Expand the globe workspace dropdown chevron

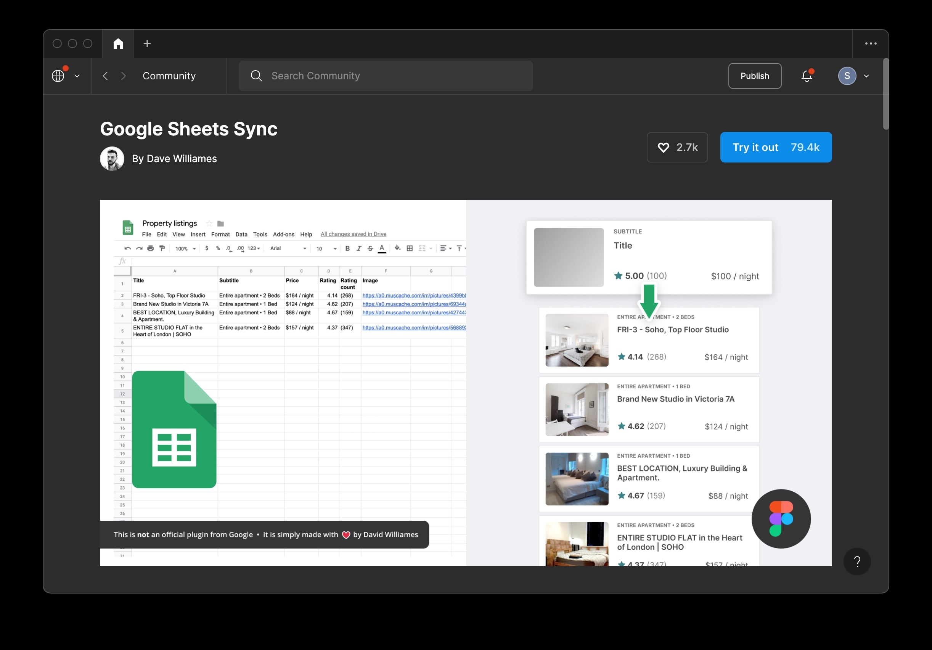point(77,76)
